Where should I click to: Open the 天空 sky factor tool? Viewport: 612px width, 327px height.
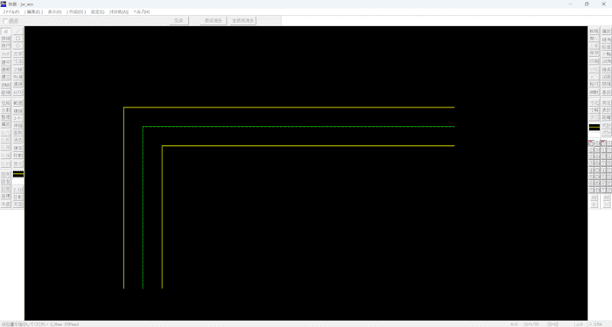(18, 205)
